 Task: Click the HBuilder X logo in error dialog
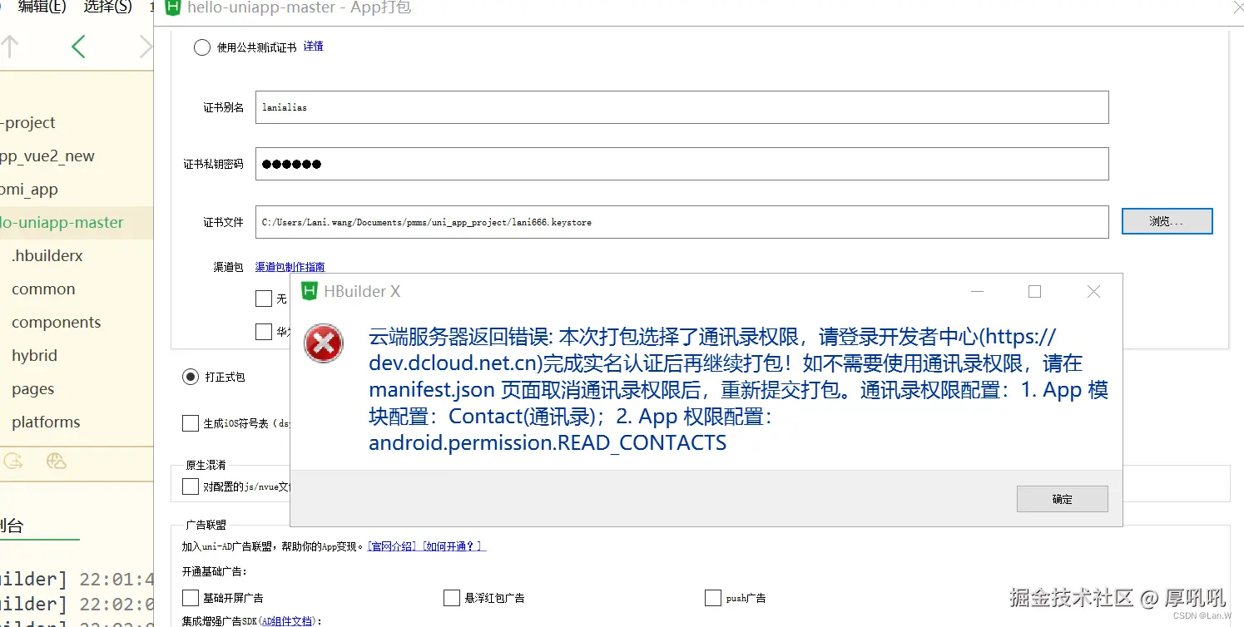[x=310, y=291]
